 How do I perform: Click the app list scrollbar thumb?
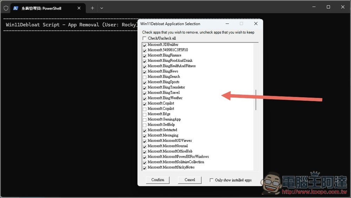[x=256, y=100]
